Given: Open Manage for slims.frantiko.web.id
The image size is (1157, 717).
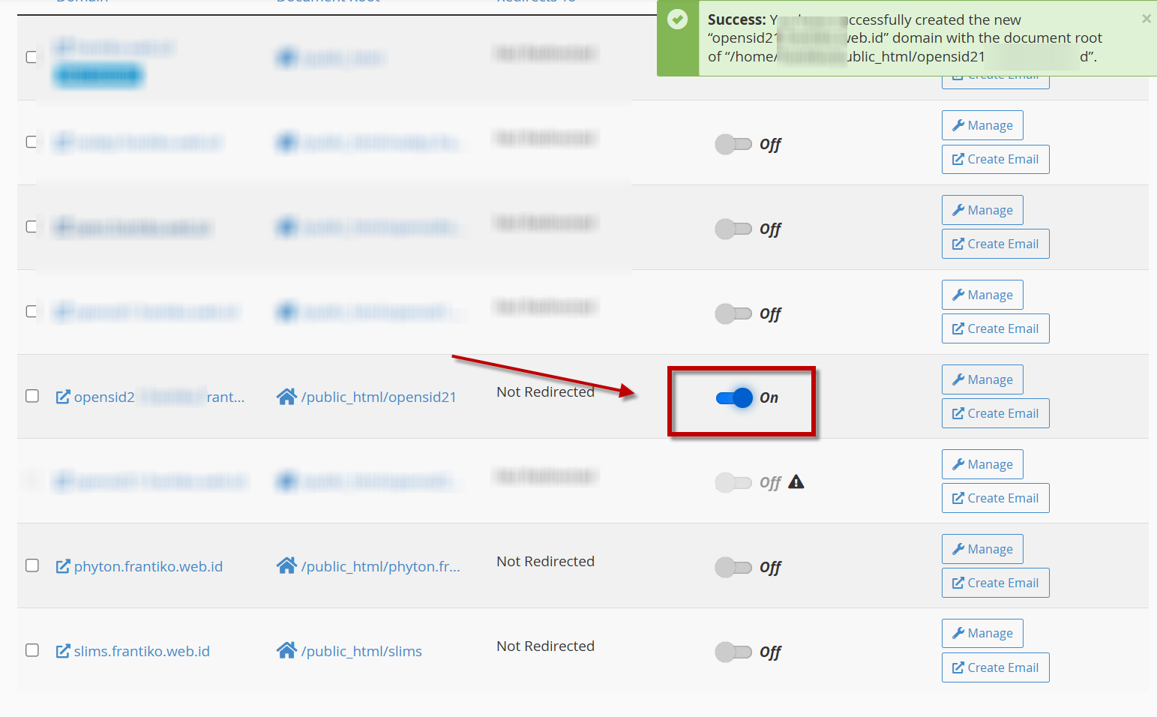Looking at the screenshot, I should (982, 633).
